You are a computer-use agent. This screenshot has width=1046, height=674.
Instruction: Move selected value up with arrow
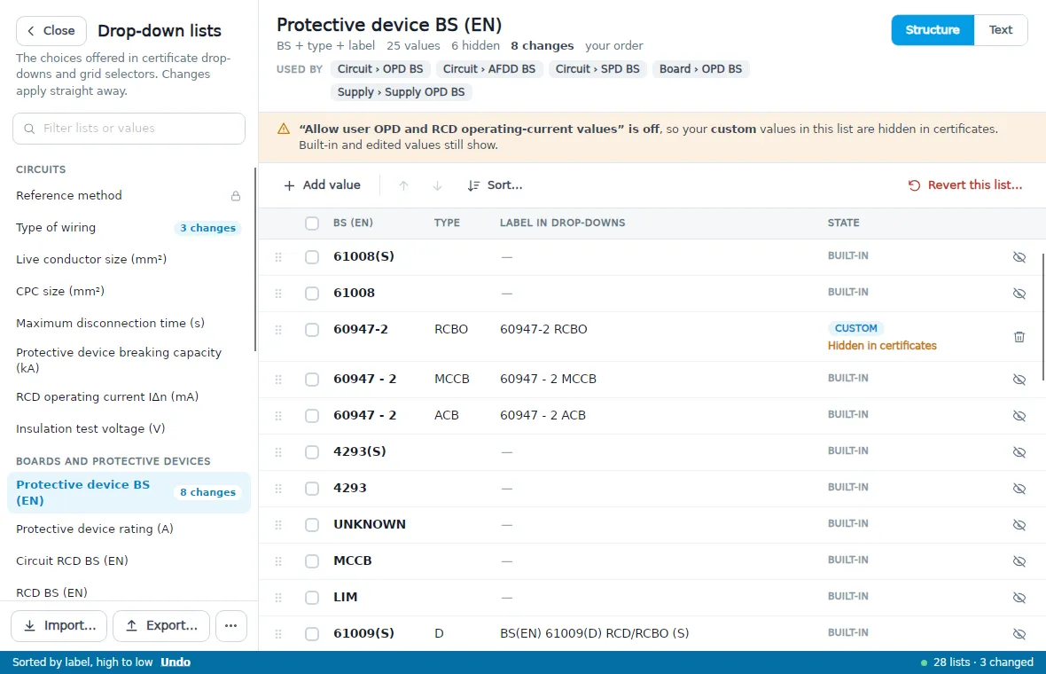(x=403, y=185)
